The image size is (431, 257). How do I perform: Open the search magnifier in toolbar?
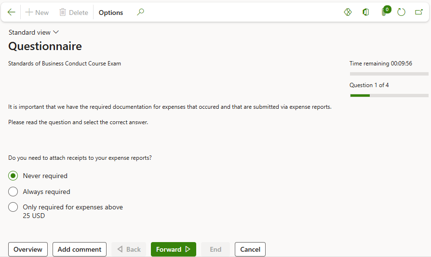(x=140, y=13)
